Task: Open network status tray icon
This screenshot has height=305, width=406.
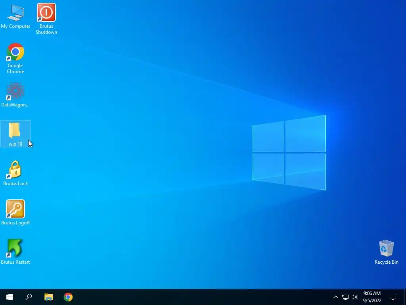Action: coord(345,297)
